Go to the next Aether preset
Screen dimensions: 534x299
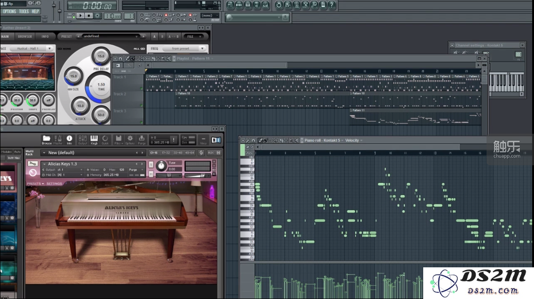[143, 36]
